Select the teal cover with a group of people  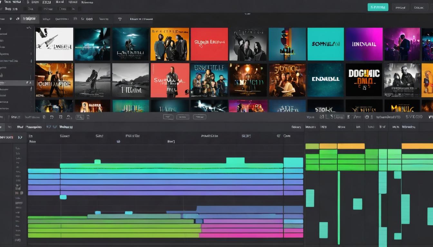[x=209, y=80]
